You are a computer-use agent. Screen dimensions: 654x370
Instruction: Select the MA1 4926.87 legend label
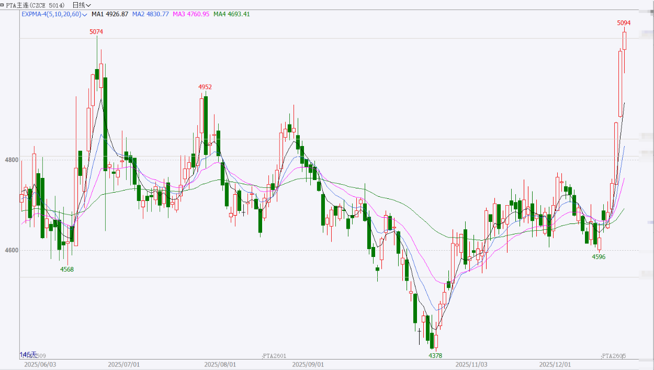click(x=110, y=14)
